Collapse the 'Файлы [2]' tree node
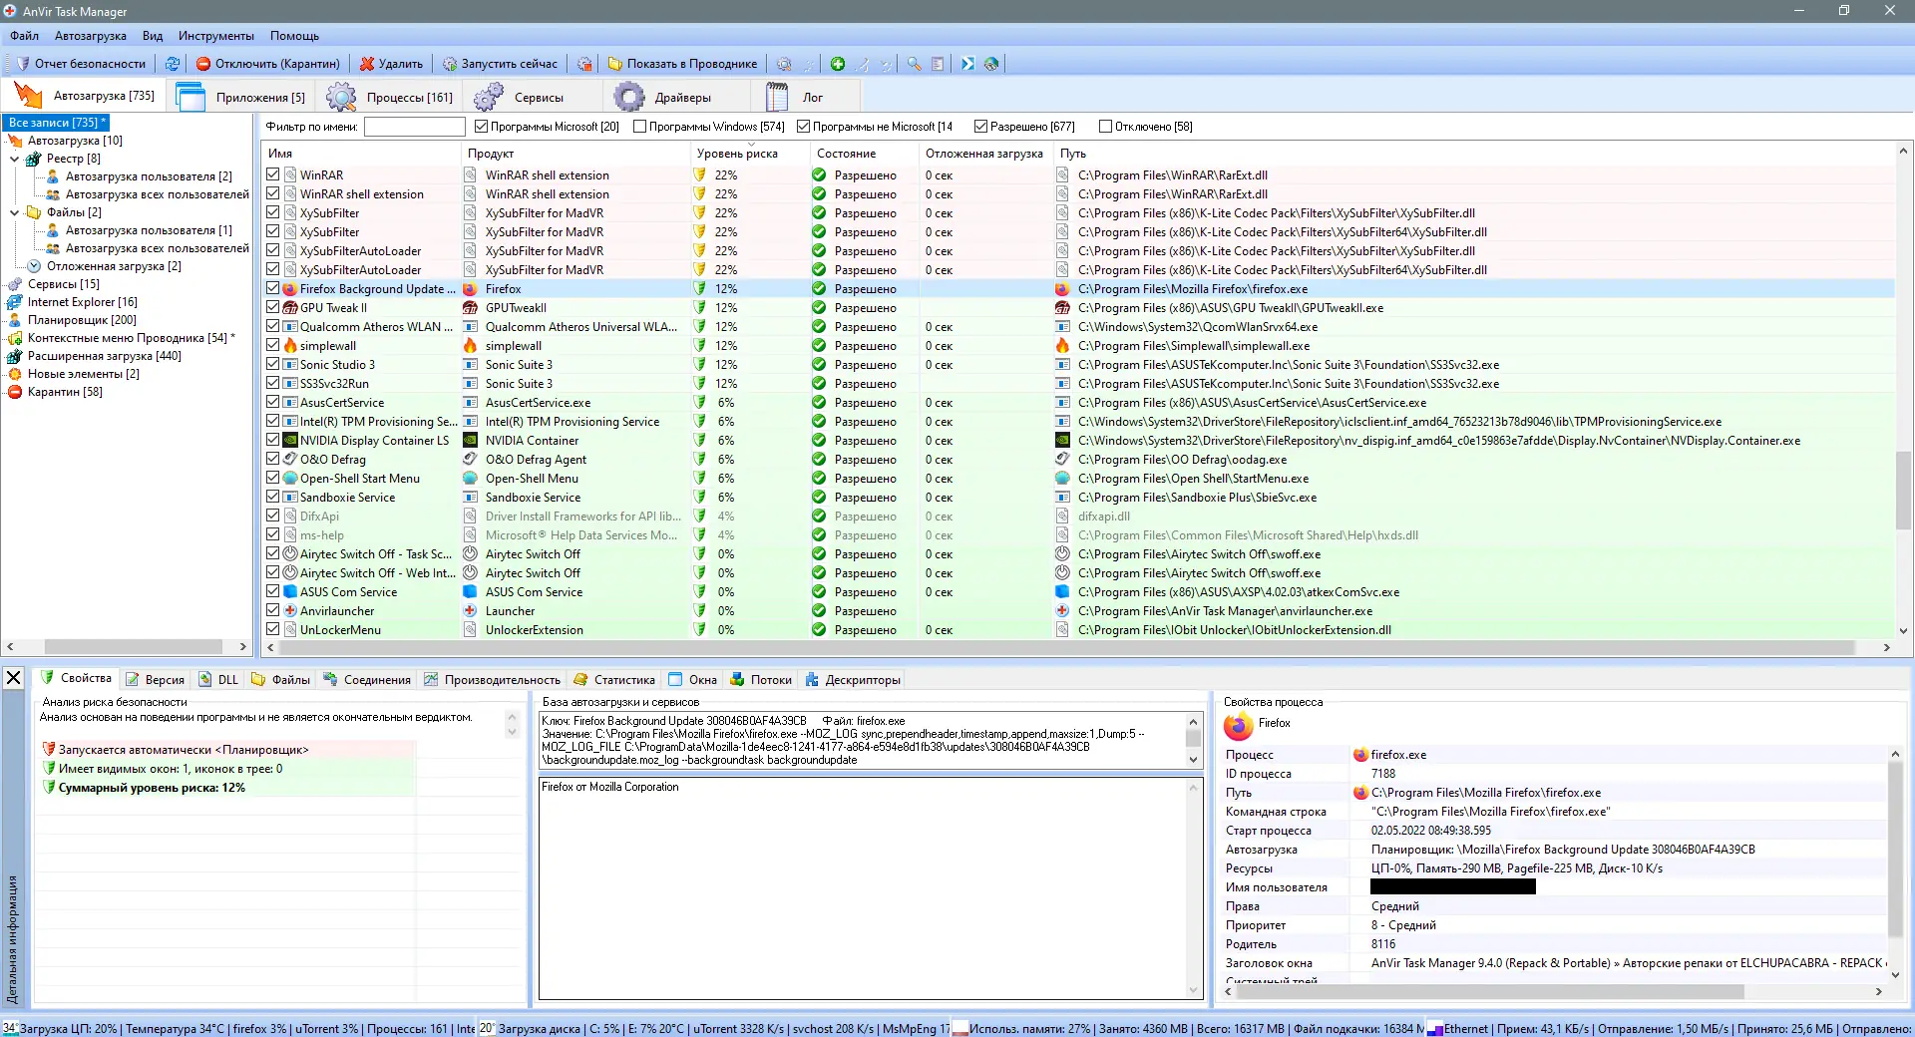1915x1037 pixels. [x=15, y=212]
